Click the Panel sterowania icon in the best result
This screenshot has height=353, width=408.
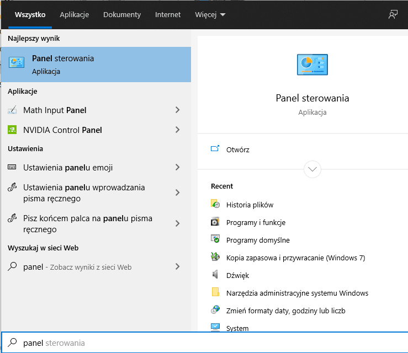pos(17,62)
